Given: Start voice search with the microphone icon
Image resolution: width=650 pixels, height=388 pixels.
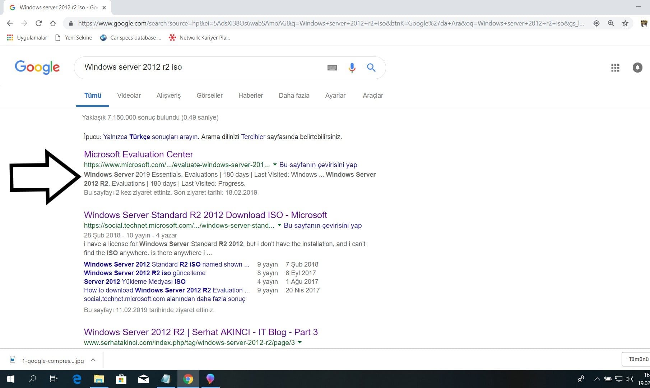Looking at the screenshot, I should 352,68.
